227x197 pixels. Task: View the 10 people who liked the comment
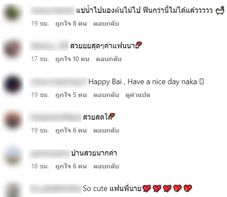pos(72,59)
